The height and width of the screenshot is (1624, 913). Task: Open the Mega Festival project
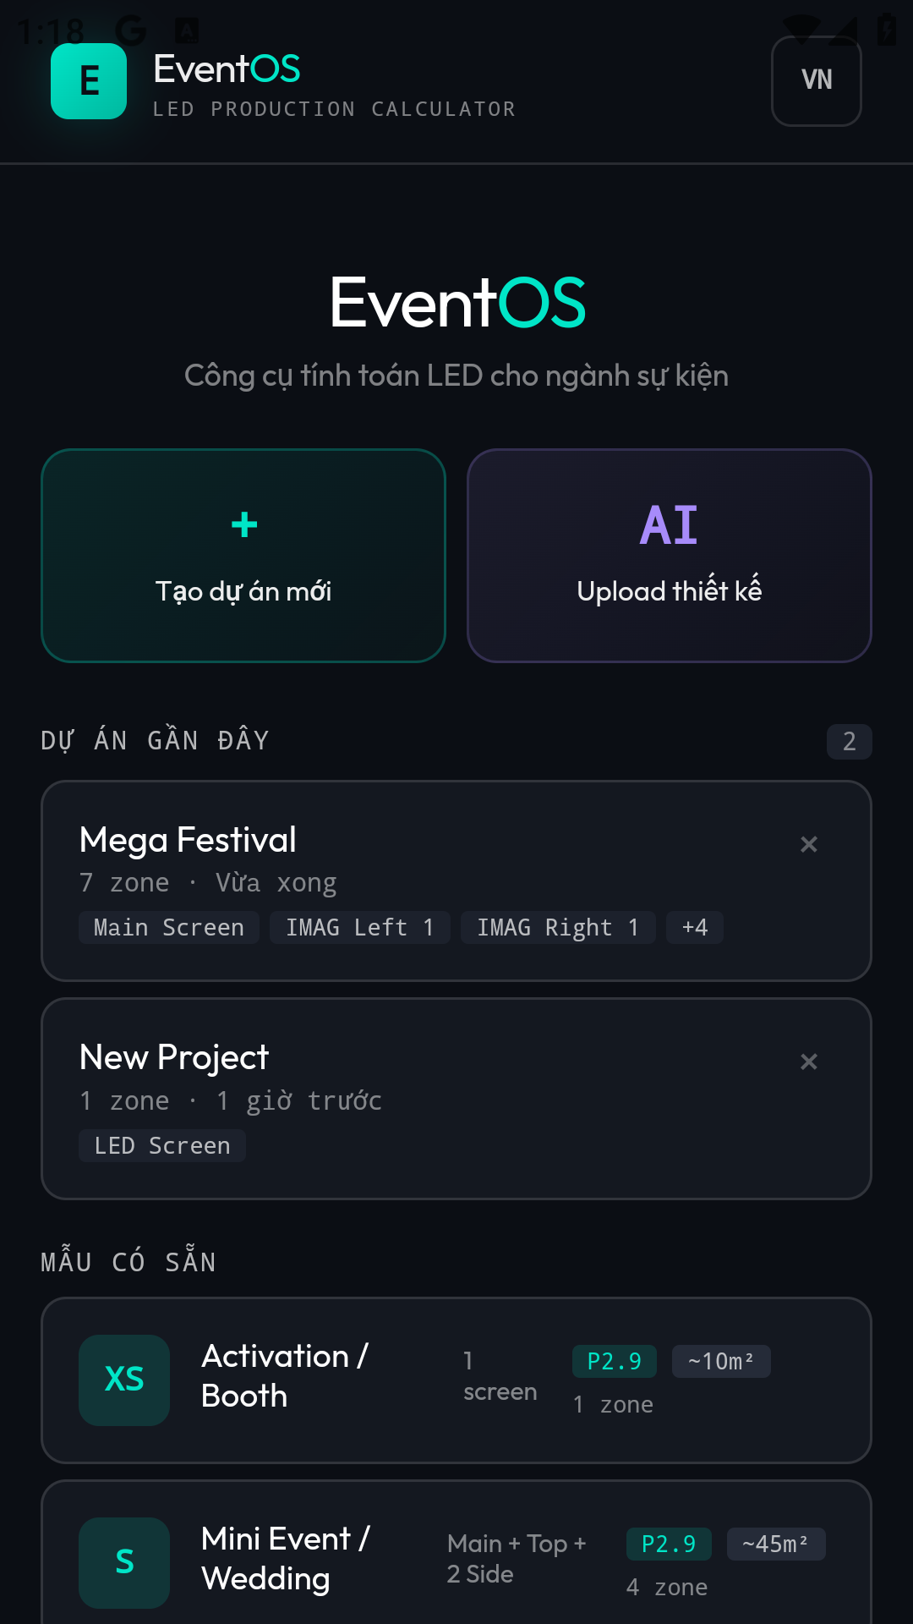[188, 841]
